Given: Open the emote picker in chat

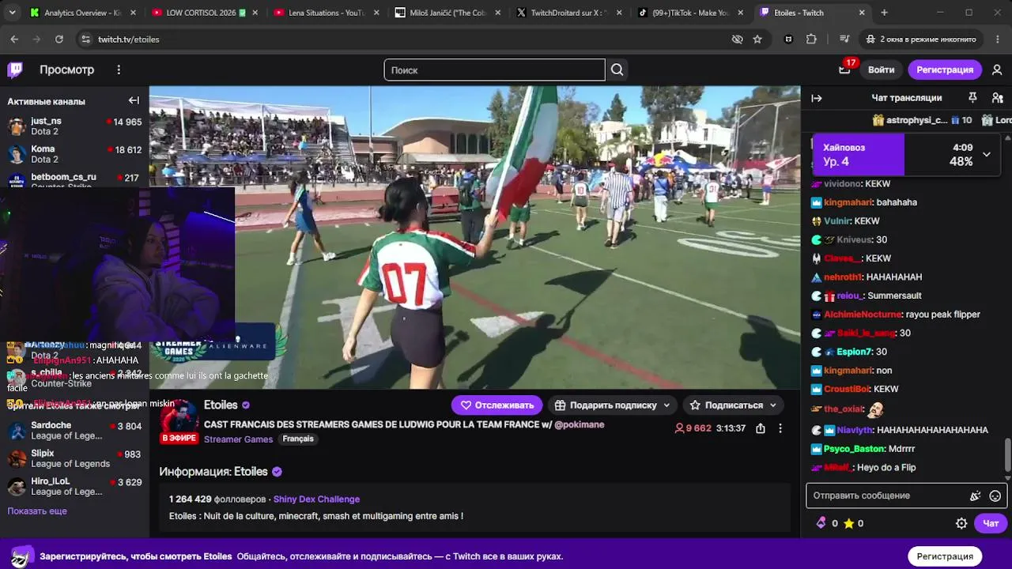Looking at the screenshot, I should (x=995, y=496).
